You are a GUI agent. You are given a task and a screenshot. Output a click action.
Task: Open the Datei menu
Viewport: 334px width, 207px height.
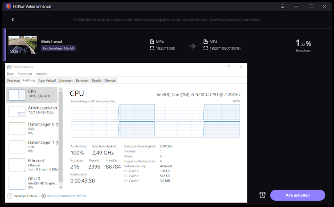tap(11, 74)
